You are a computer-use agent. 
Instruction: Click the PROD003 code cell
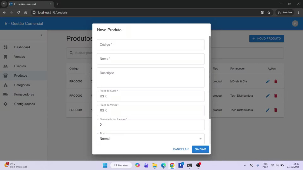click(x=76, y=82)
